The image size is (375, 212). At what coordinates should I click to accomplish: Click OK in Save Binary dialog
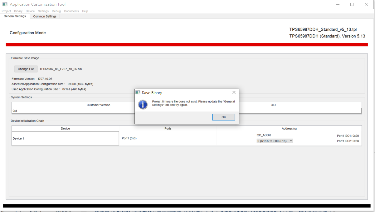[x=224, y=117]
